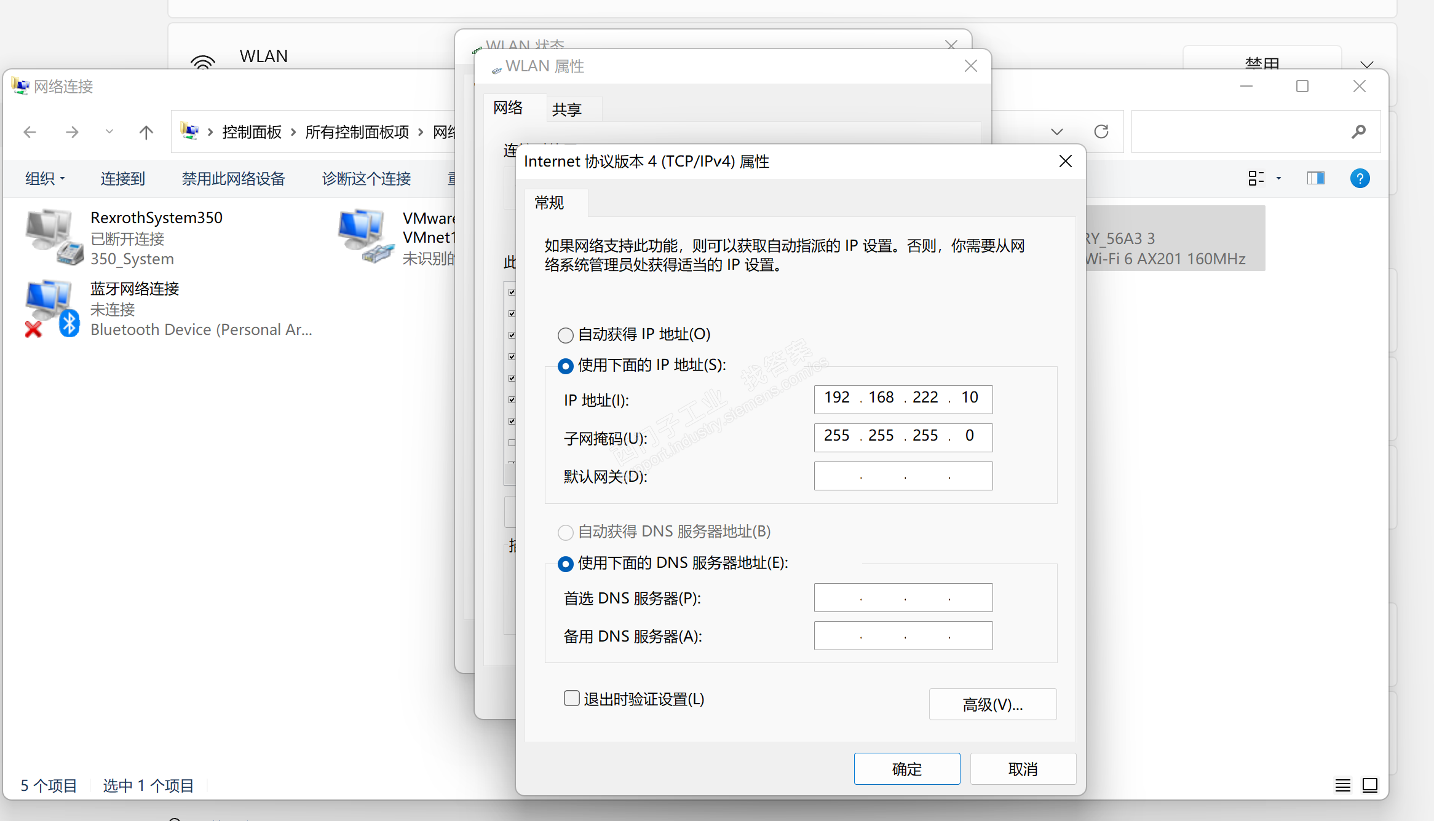Click the 默认网关 input field
The width and height of the screenshot is (1434, 821).
(903, 476)
